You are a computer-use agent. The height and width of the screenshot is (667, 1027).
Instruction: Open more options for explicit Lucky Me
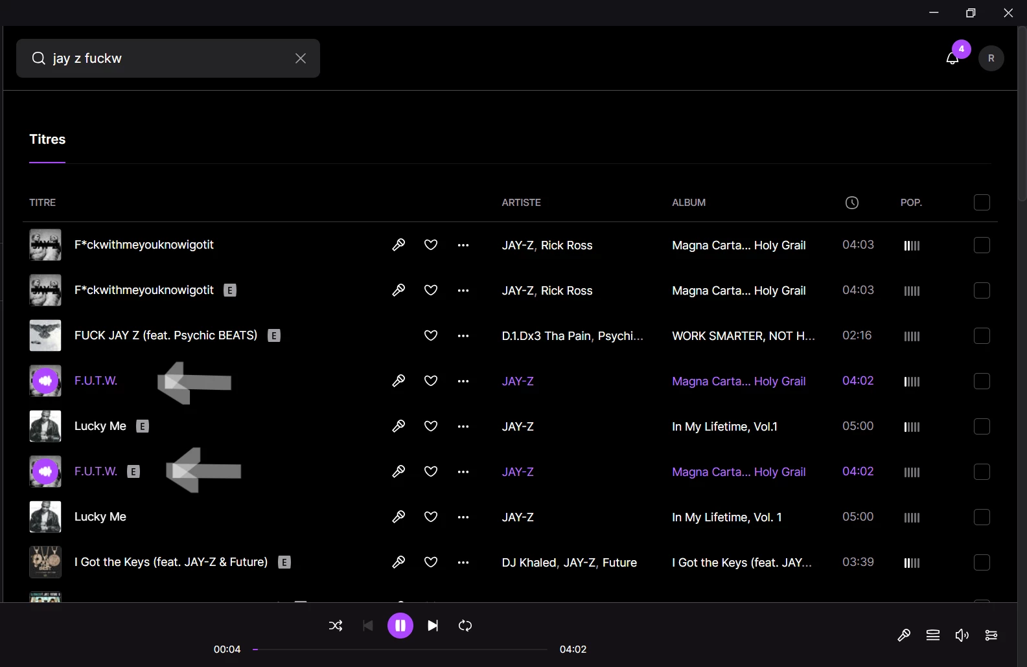pos(463,427)
